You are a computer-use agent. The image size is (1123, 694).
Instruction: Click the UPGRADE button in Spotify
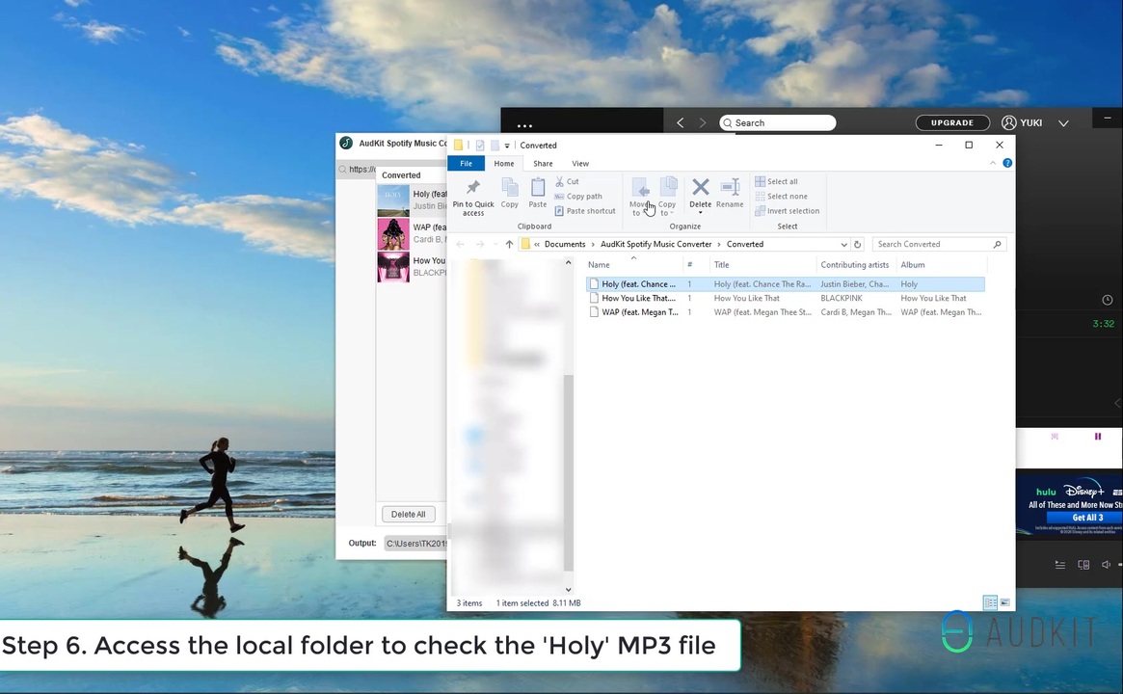point(951,123)
